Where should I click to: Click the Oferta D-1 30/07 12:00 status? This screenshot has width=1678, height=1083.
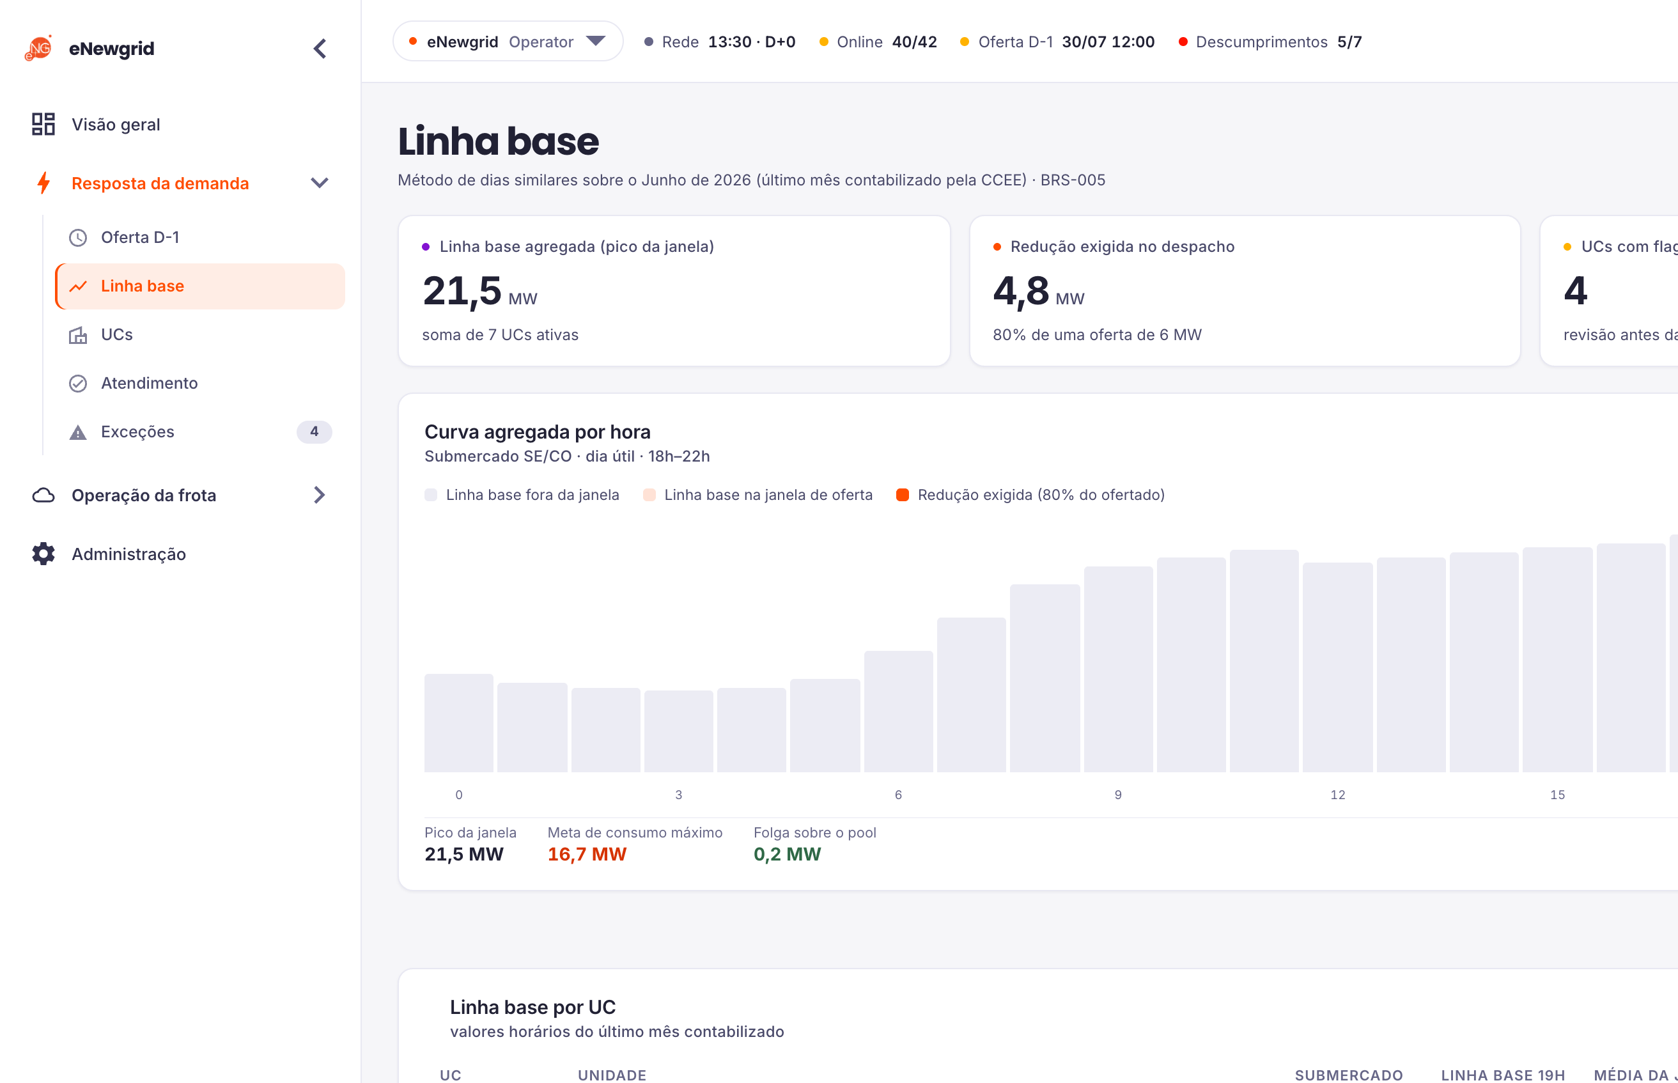(1057, 42)
